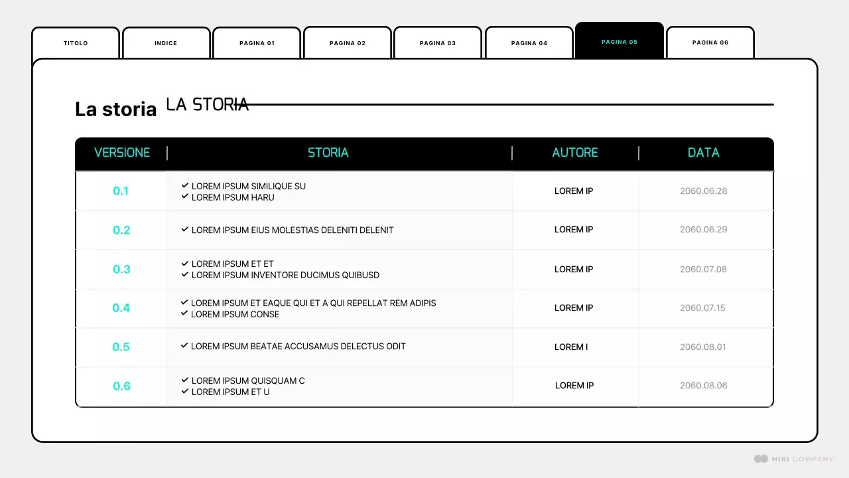
Task: Click the checkmark next to LOREM IPSUM ET ET
Action: 185,264
